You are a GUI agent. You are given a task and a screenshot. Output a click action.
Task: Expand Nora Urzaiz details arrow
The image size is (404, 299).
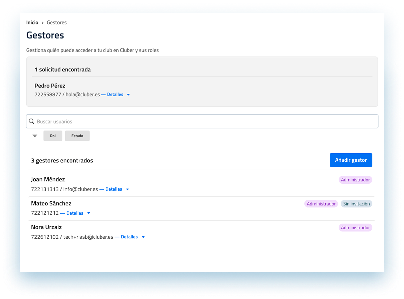(x=143, y=237)
